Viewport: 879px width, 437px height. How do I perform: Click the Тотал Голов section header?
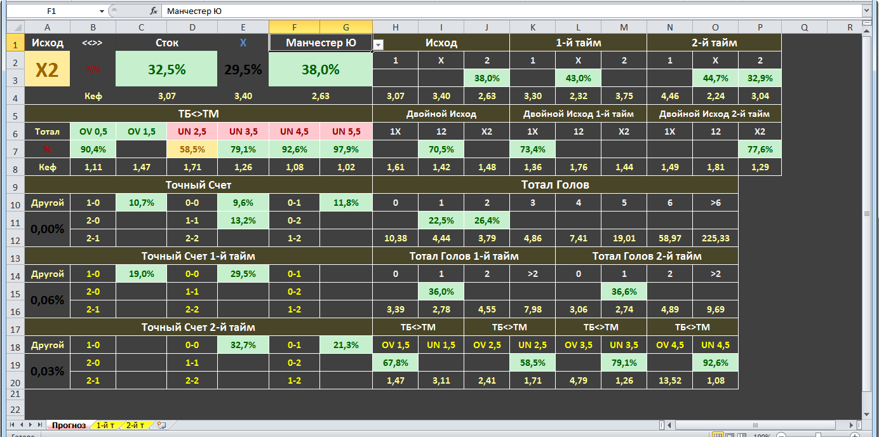[x=555, y=185]
